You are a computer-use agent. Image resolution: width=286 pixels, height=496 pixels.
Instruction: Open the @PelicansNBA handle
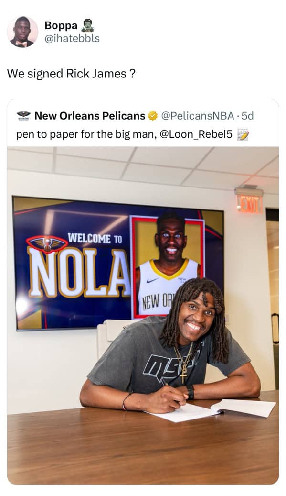click(198, 116)
